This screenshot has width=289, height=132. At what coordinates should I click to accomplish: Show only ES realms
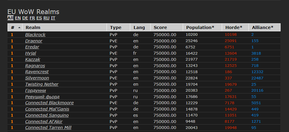[39, 18]
